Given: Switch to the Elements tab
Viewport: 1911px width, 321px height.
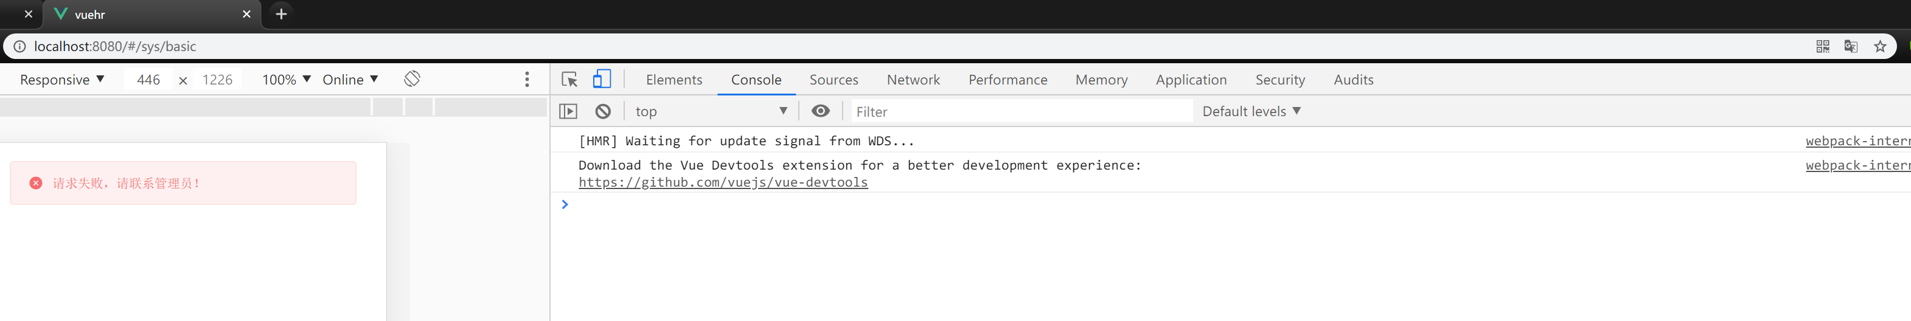Looking at the screenshot, I should click(674, 79).
